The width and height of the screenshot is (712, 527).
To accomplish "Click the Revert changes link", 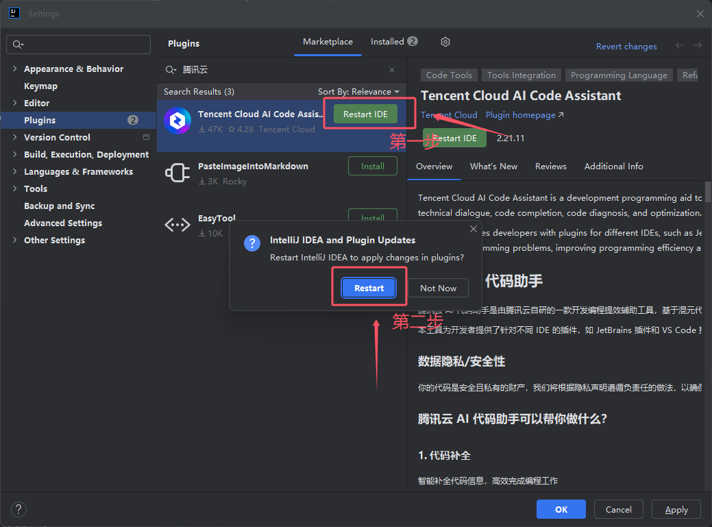I will (x=626, y=47).
